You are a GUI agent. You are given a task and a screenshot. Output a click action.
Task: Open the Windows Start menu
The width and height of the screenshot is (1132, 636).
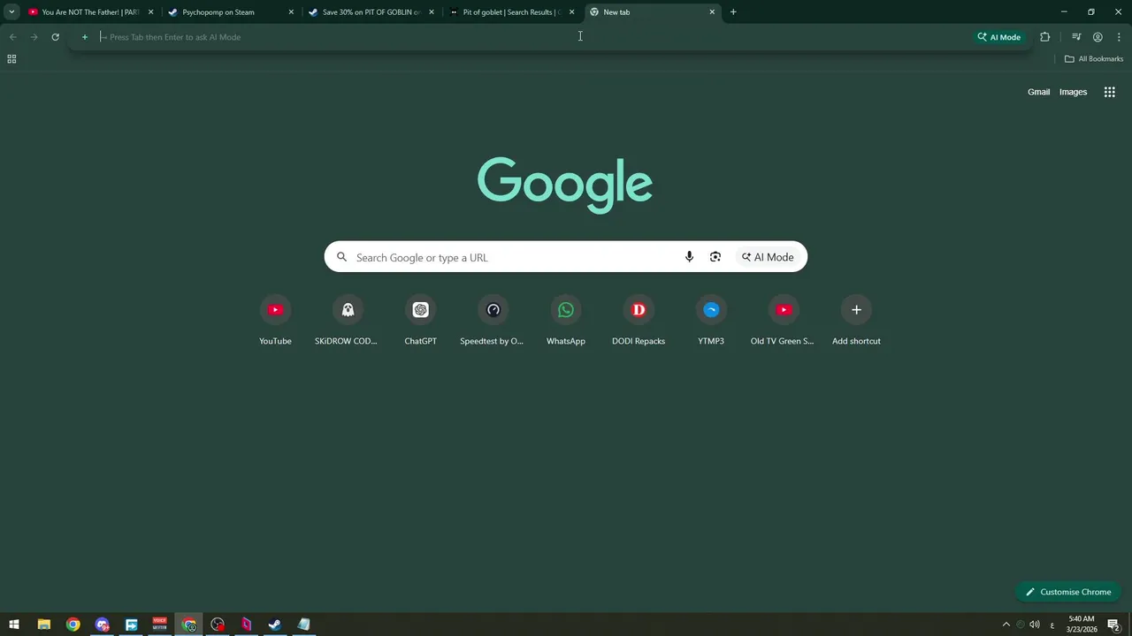[x=14, y=625]
